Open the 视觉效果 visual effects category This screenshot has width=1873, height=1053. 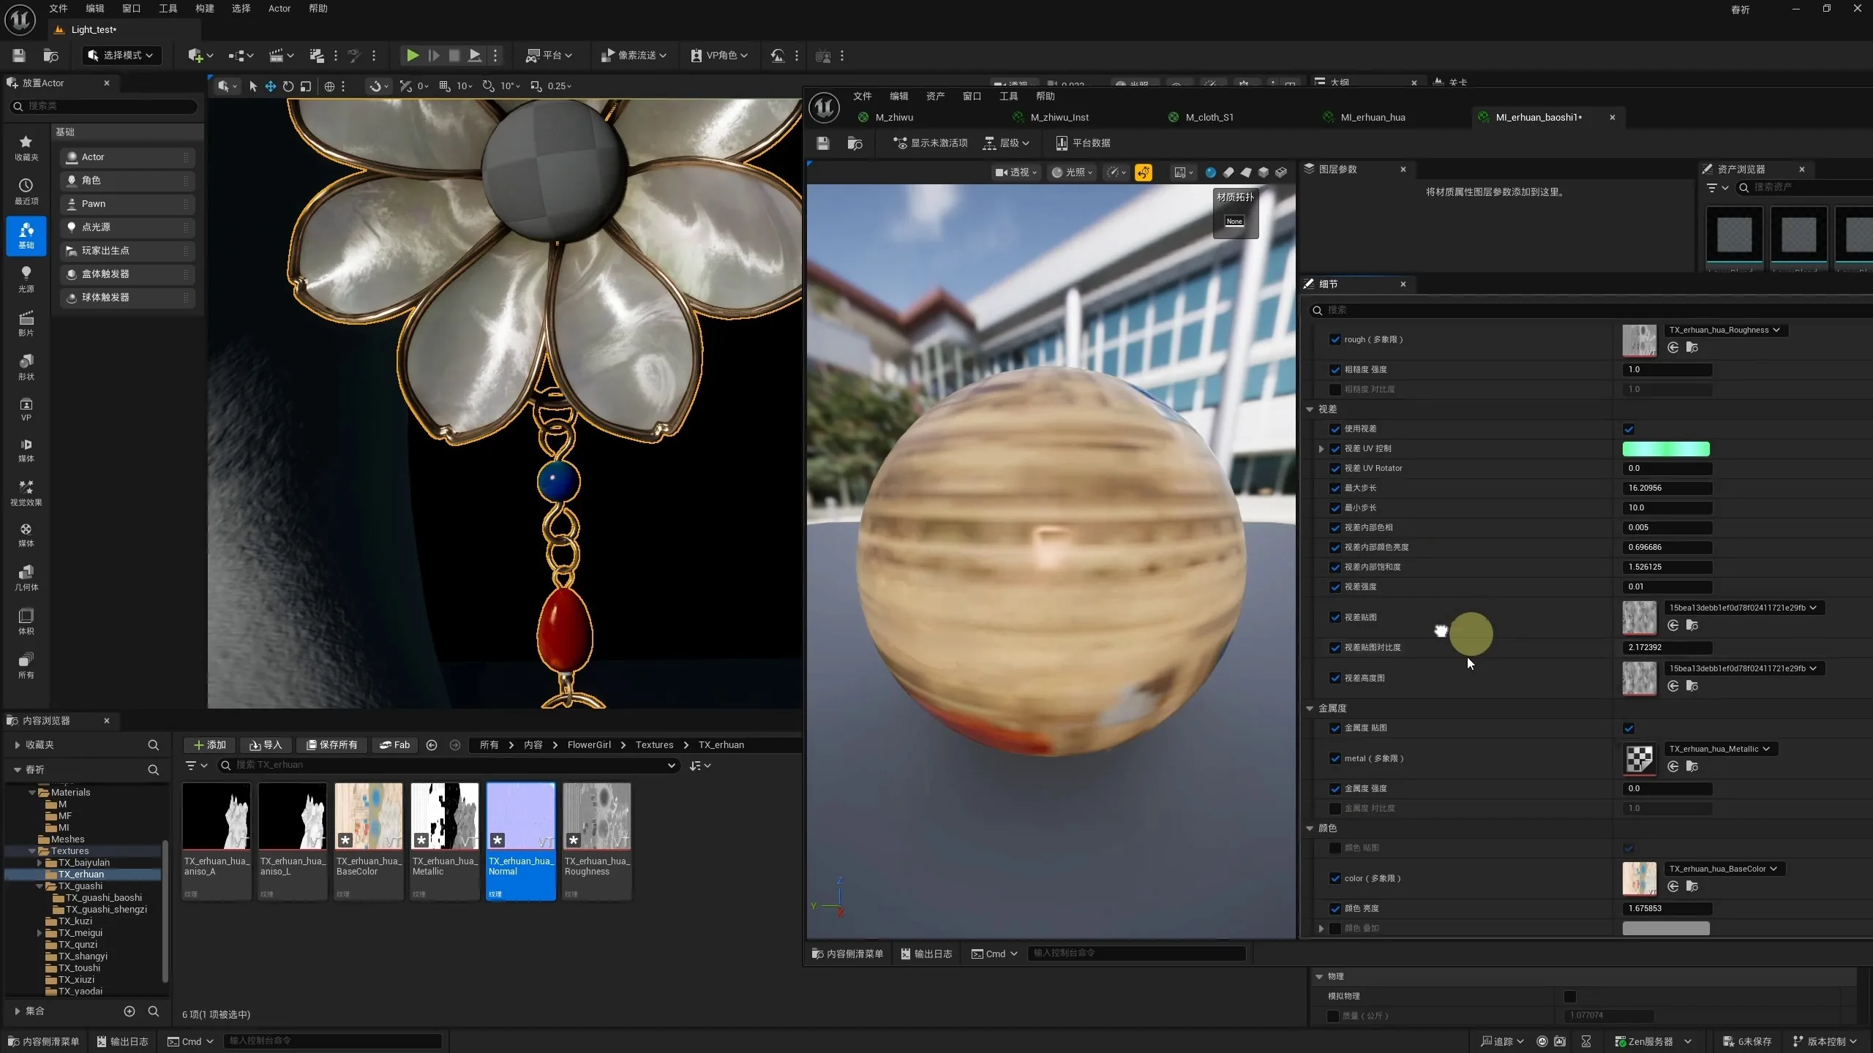pos(26,494)
